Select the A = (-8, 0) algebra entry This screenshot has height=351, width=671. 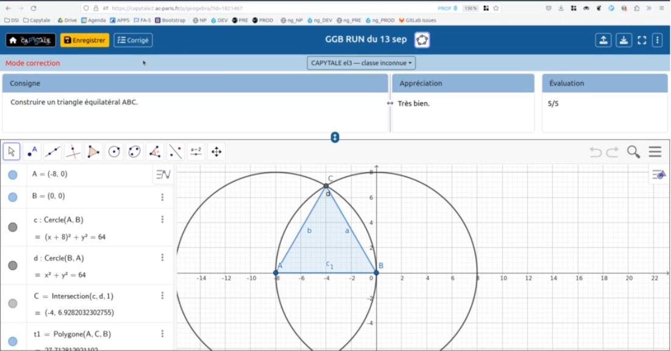pos(50,174)
